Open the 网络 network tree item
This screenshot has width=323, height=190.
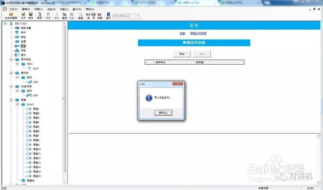23,50
